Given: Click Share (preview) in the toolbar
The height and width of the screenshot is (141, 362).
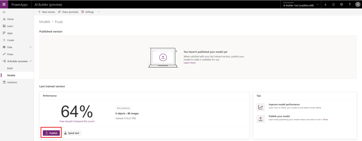Looking at the screenshot, I should pyautogui.click(x=68, y=12).
